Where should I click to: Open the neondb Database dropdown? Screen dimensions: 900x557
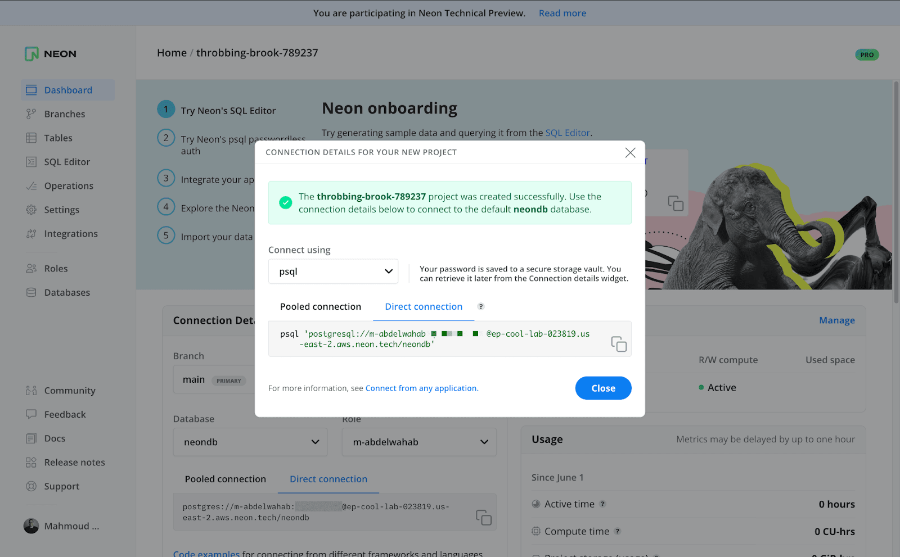[250, 442]
